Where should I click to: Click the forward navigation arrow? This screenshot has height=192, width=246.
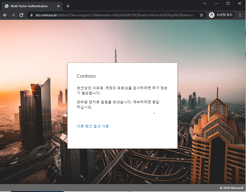click(x=13, y=15)
